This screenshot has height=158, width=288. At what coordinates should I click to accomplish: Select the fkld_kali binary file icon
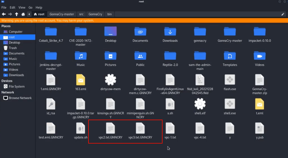point(200,80)
